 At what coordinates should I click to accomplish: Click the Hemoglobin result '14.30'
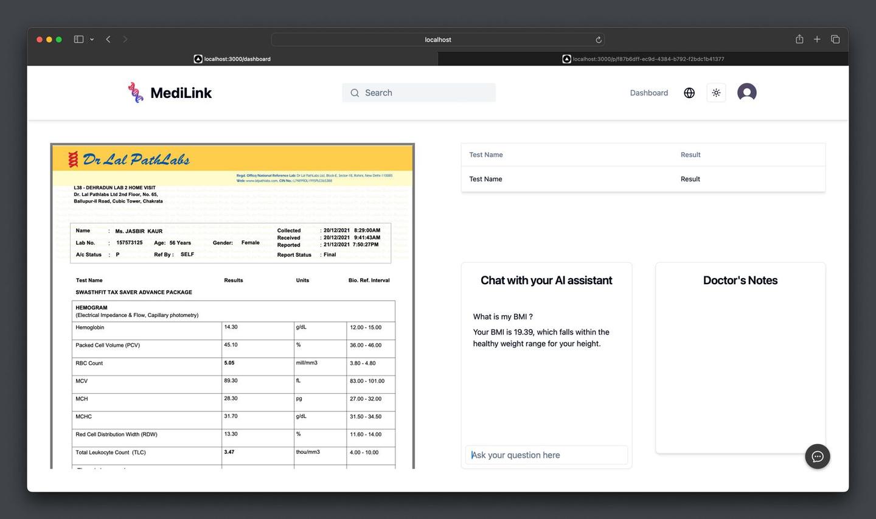pyautogui.click(x=231, y=327)
